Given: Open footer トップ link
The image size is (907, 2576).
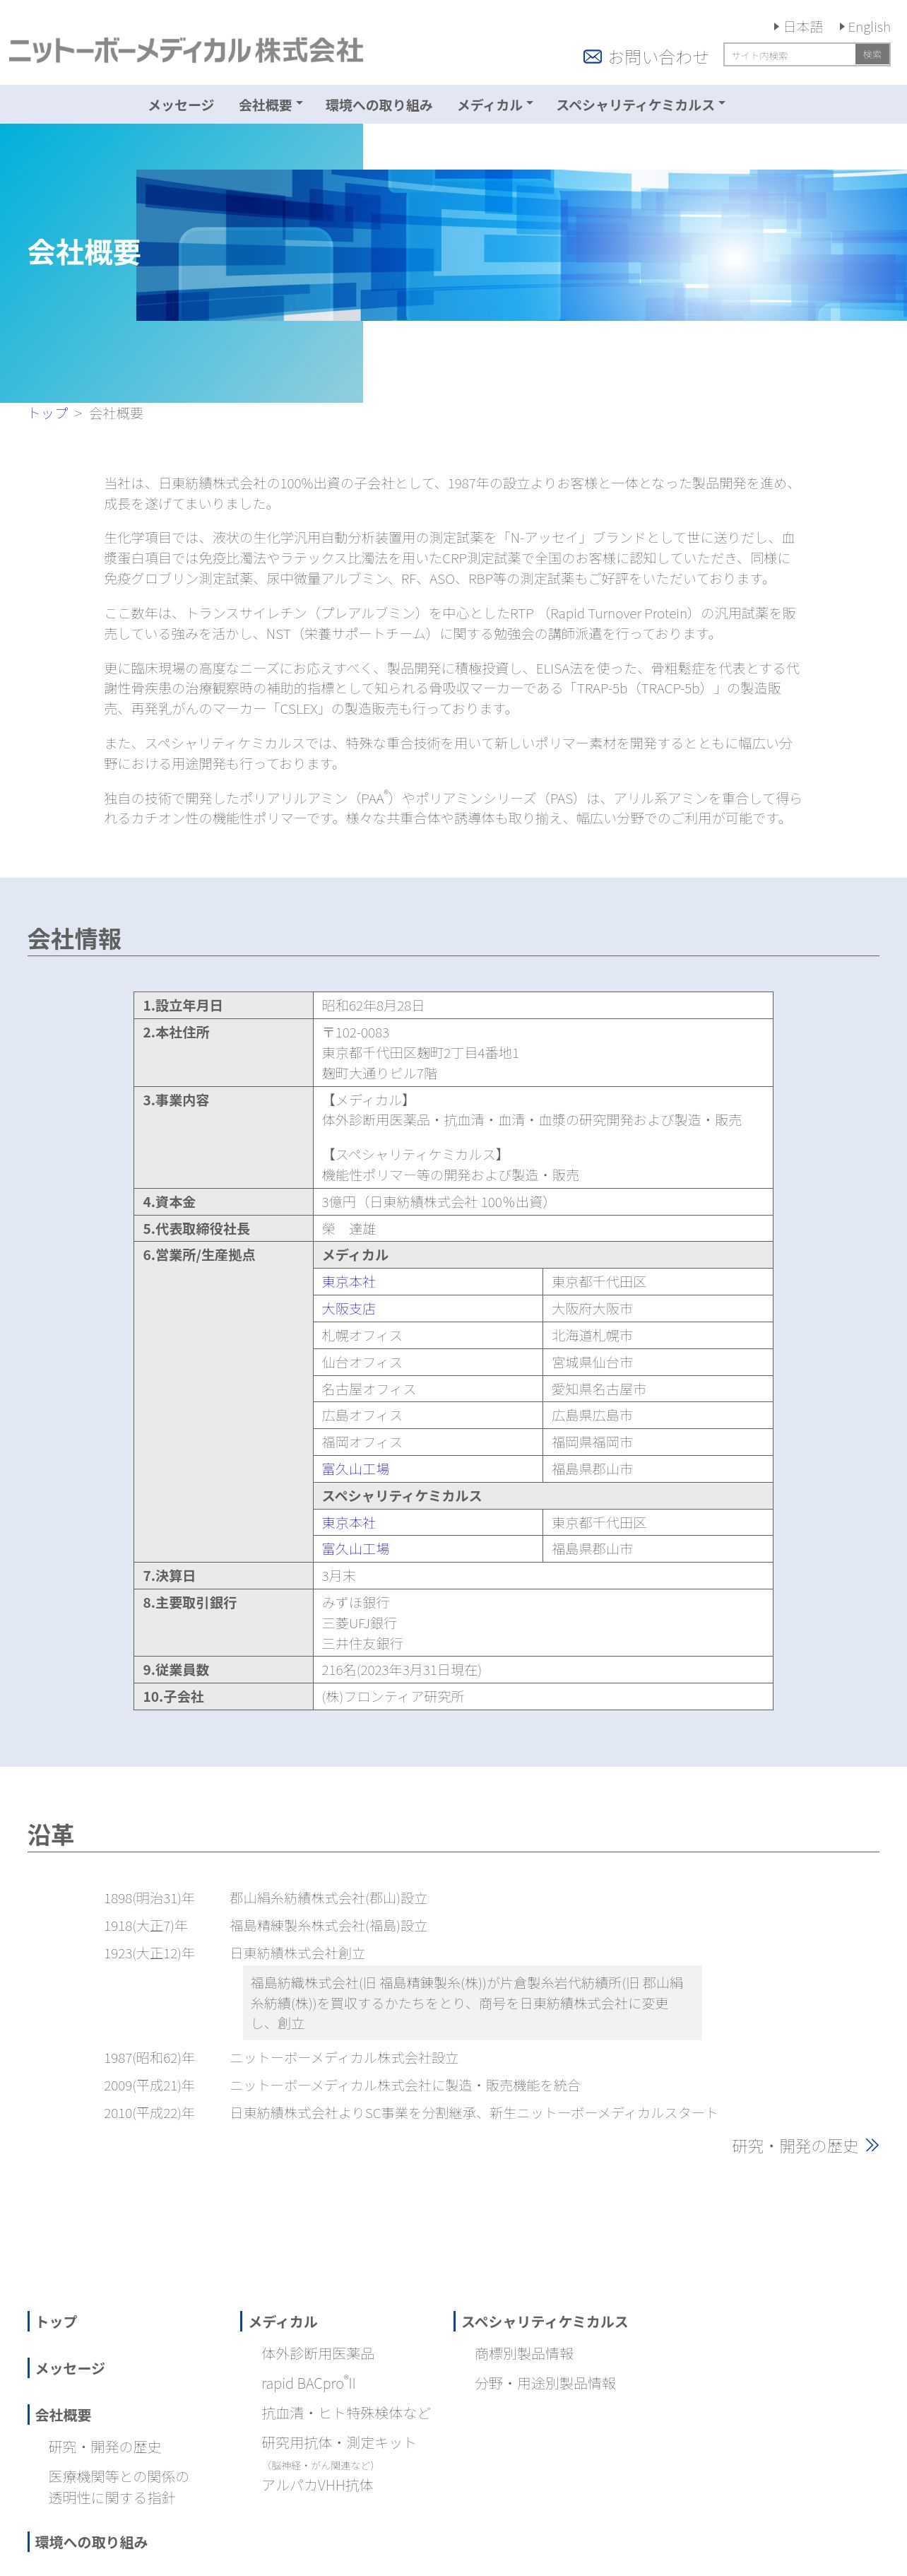Looking at the screenshot, I should point(56,2322).
